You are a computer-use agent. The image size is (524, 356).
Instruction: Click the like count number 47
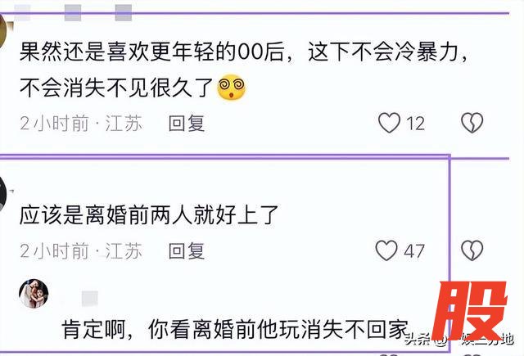tap(414, 251)
